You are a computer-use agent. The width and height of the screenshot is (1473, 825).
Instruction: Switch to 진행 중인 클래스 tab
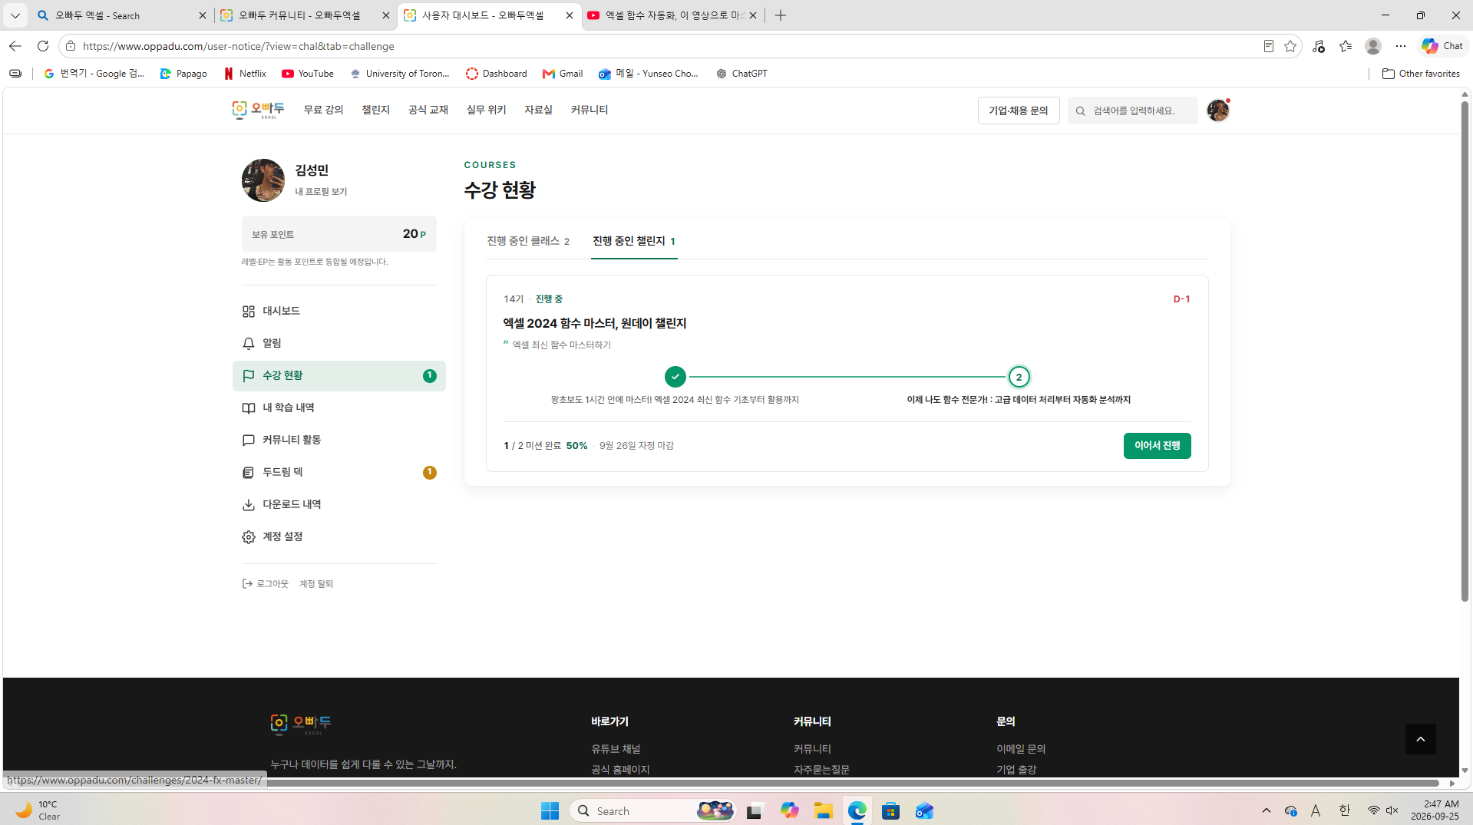(x=528, y=241)
